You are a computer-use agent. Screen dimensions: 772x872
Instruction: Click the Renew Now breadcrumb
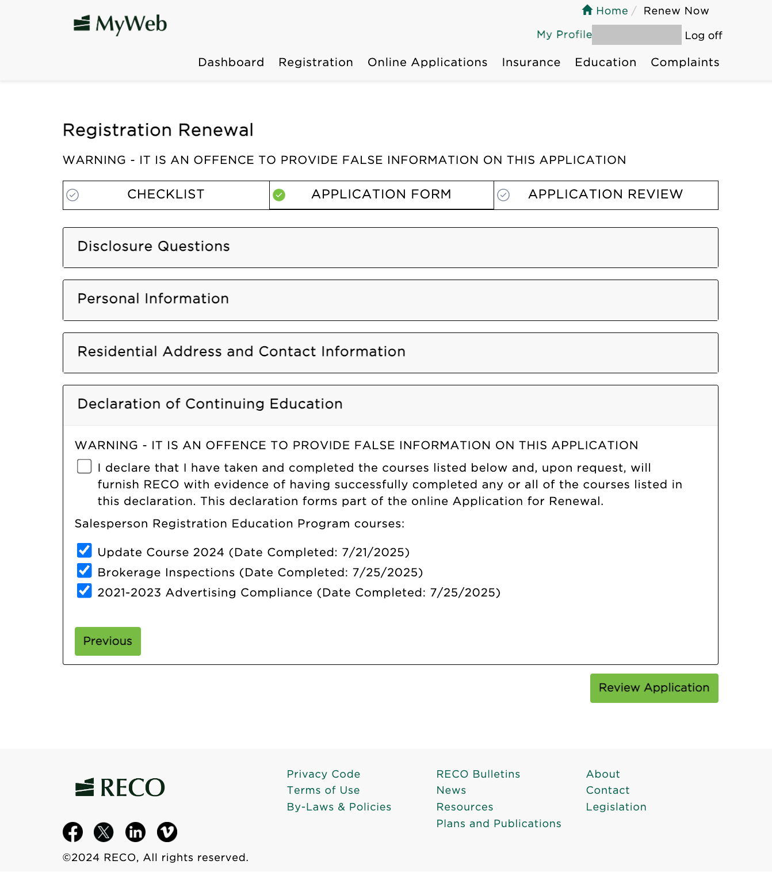(676, 10)
